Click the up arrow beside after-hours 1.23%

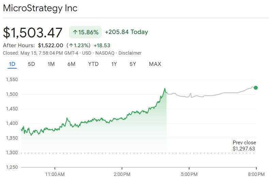click(71, 46)
